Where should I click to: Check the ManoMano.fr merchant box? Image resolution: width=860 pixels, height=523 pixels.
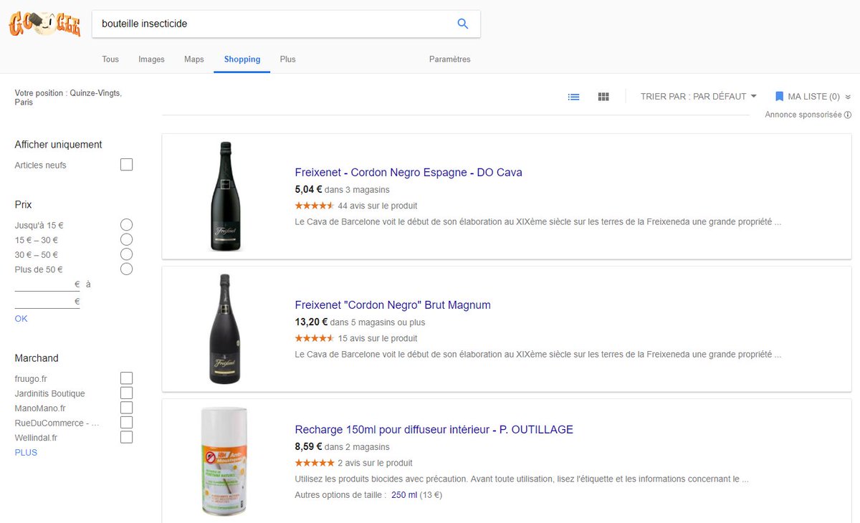pyautogui.click(x=127, y=408)
